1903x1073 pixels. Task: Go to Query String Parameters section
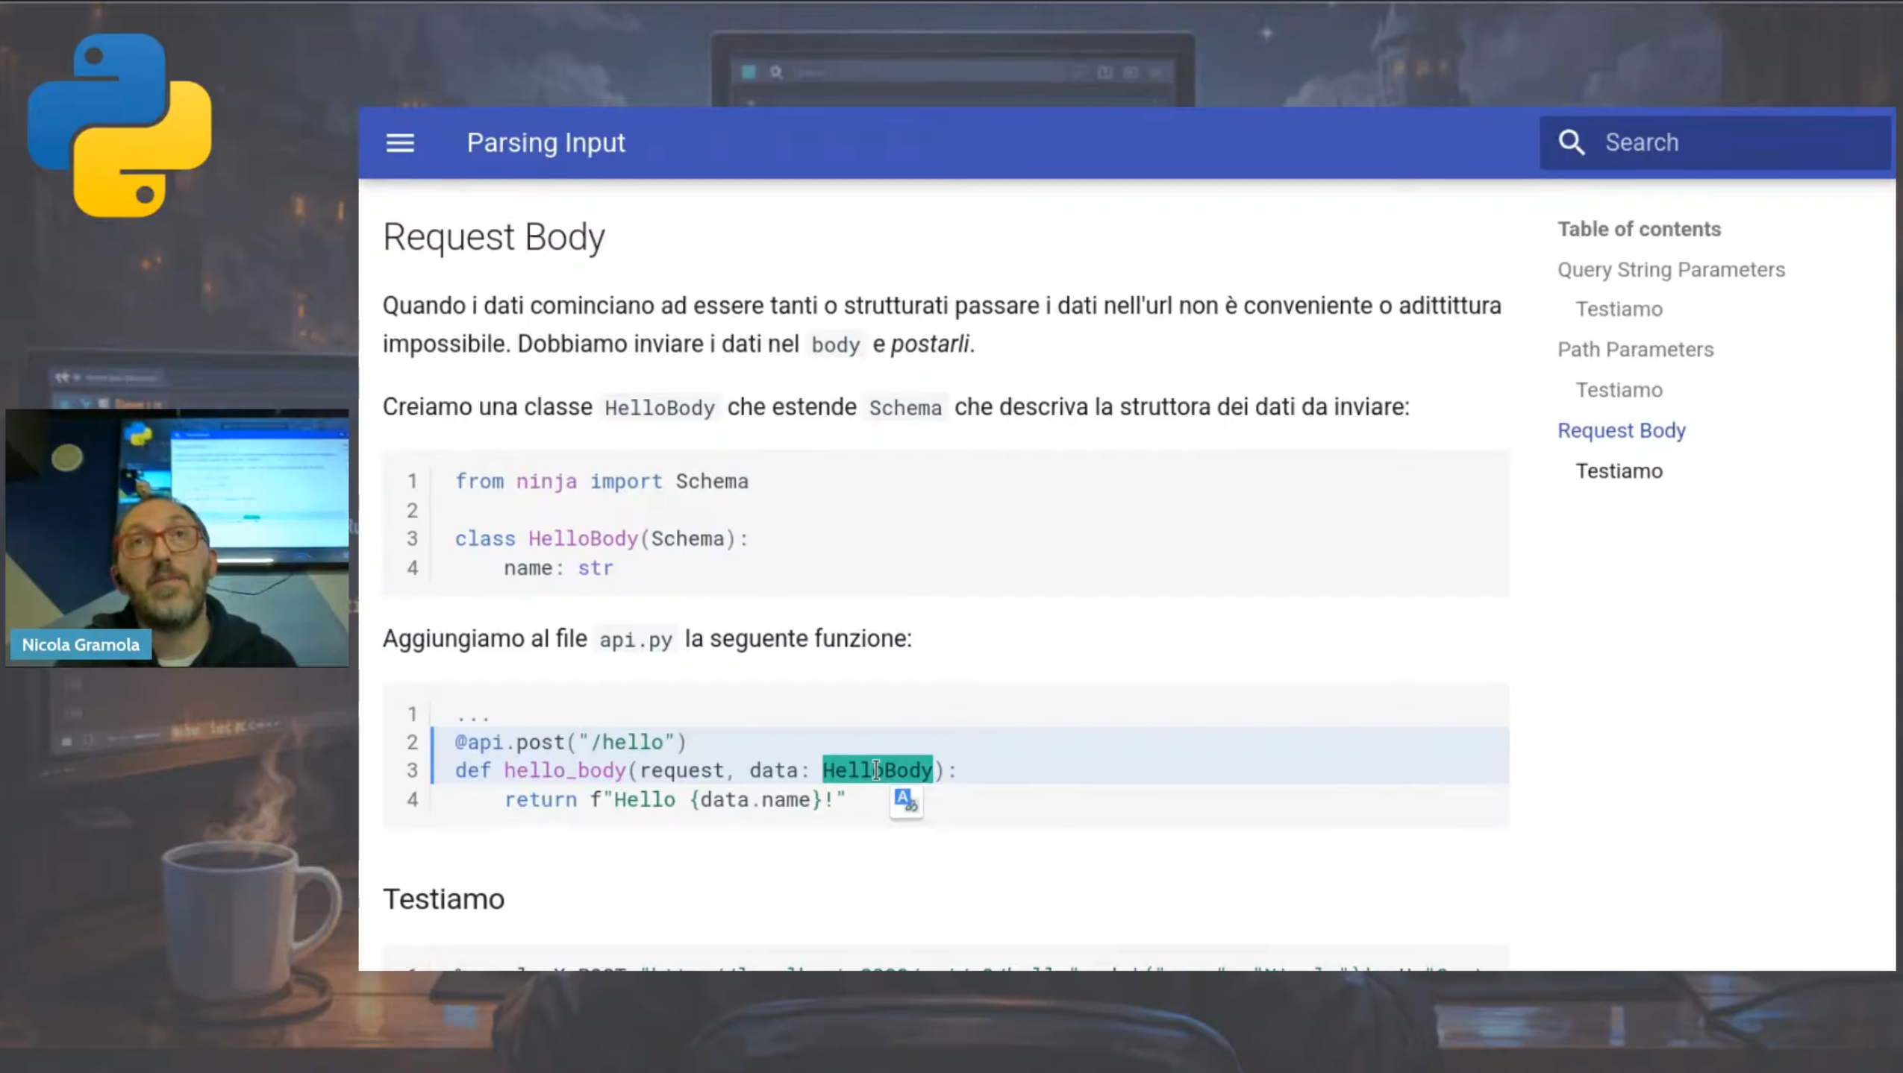point(1670,270)
